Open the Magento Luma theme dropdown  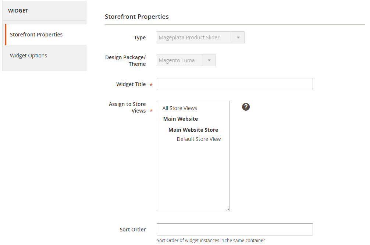180,60
